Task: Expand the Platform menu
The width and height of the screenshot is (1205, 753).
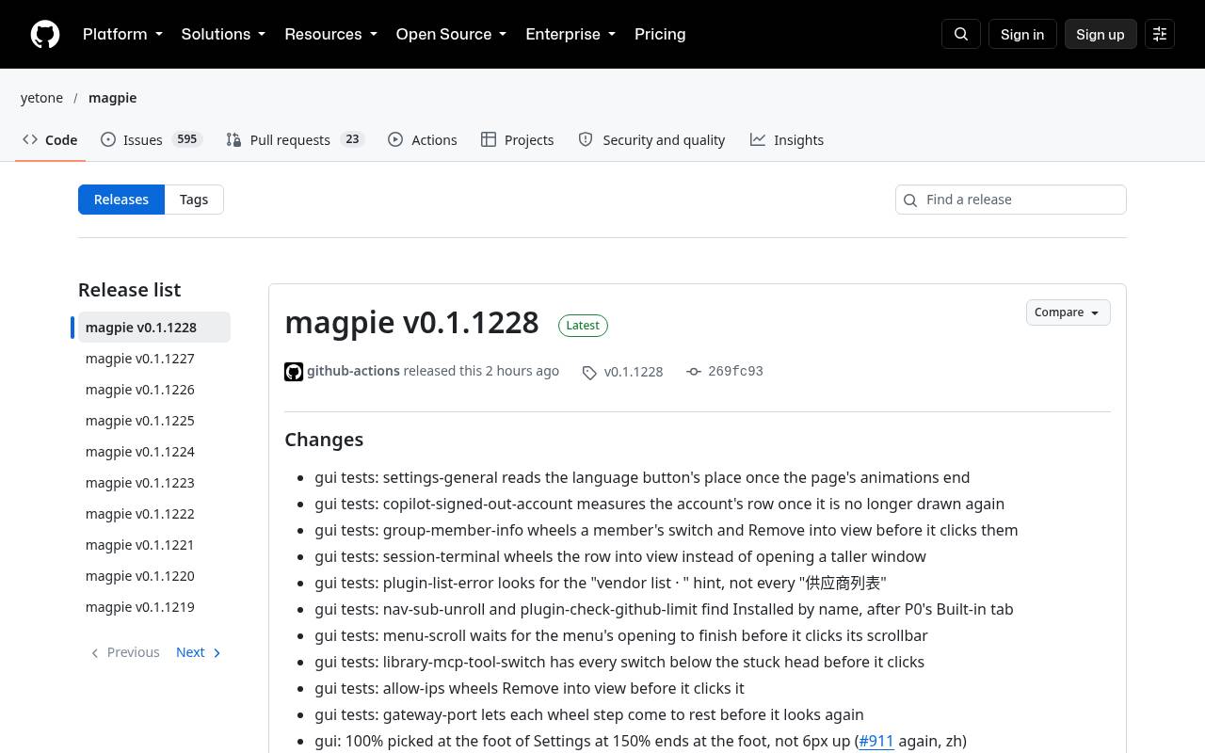Action: pos(122,34)
